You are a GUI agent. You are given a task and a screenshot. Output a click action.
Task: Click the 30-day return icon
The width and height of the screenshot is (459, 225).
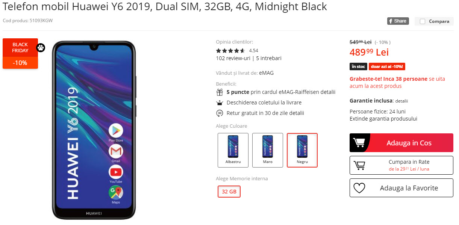(x=220, y=113)
